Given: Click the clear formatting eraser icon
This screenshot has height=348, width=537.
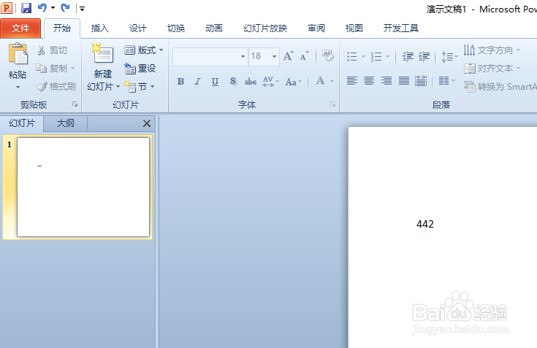Looking at the screenshot, I should (x=327, y=55).
